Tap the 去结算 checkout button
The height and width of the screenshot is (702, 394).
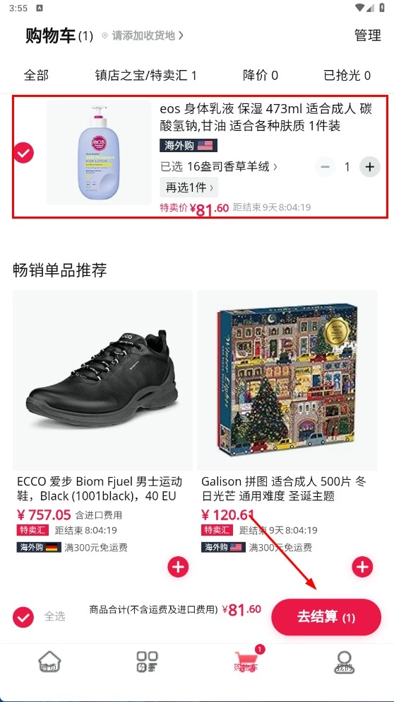tap(326, 617)
